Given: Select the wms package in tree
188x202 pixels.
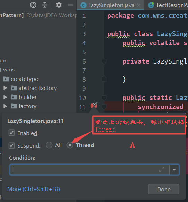Looking at the screenshot, I should [x=9, y=70].
